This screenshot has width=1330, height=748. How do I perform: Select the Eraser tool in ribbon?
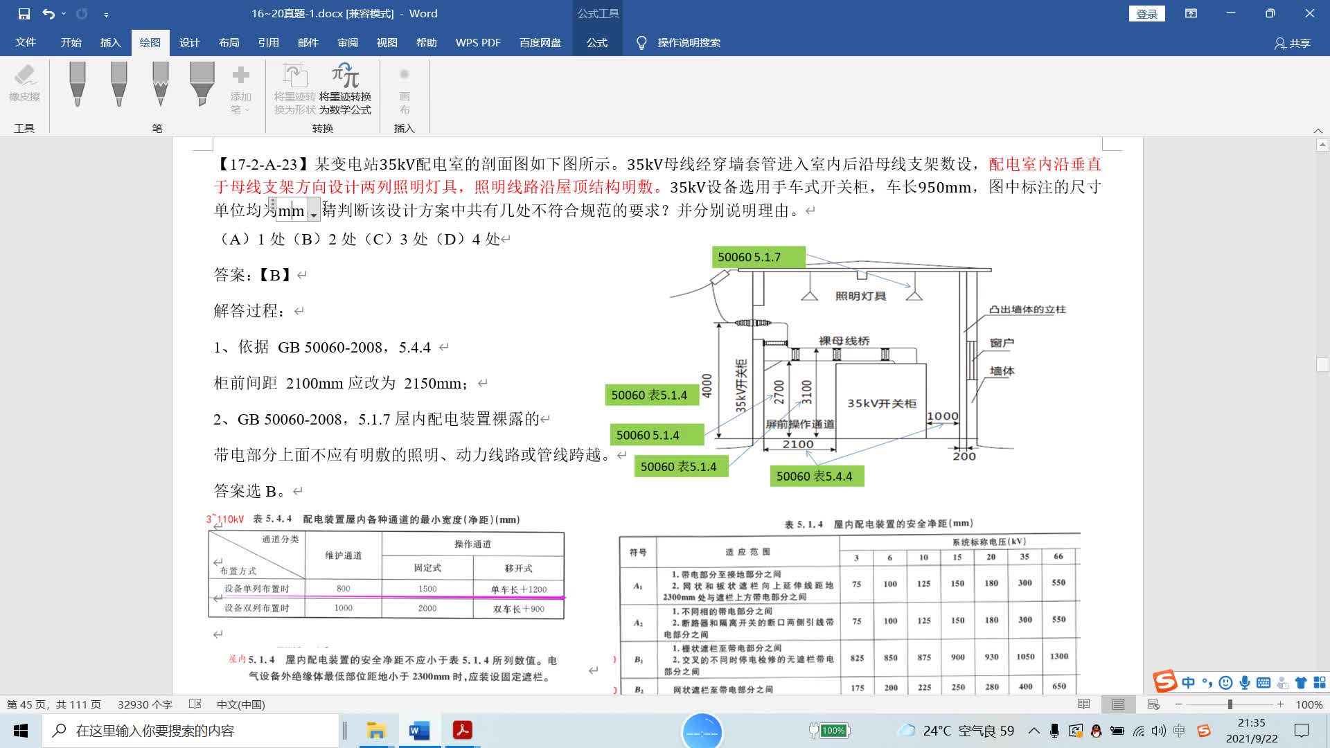(24, 83)
